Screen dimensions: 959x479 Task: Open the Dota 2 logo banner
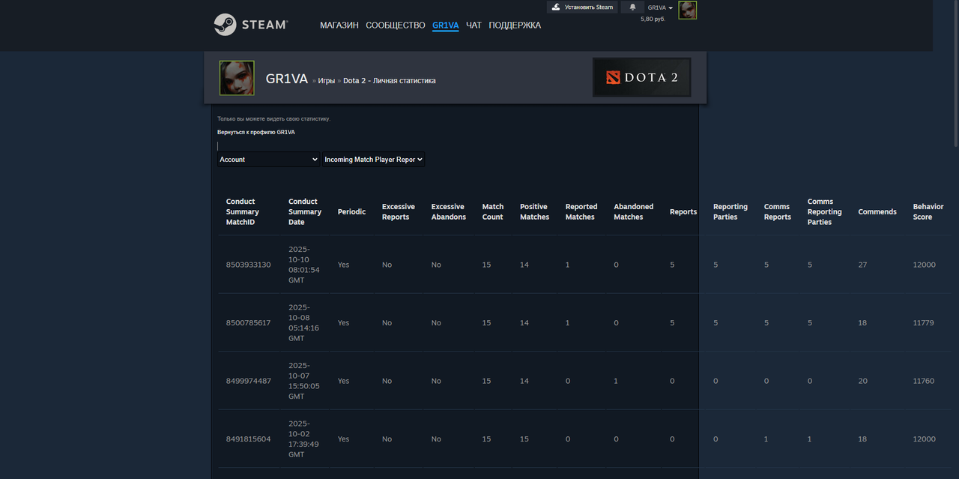coord(642,77)
